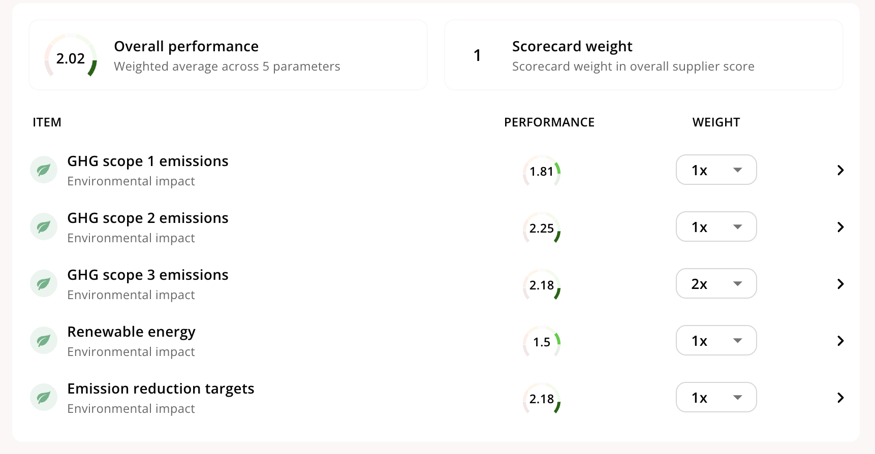This screenshot has width=875, height=454.
Task: Open Renewable energy details via right chevron
Action: click(840, 341)
